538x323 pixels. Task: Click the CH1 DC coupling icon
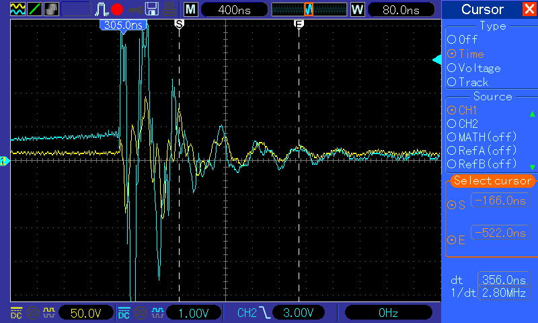[15, 312]
